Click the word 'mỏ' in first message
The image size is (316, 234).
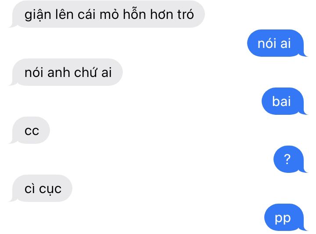(109, 14)
